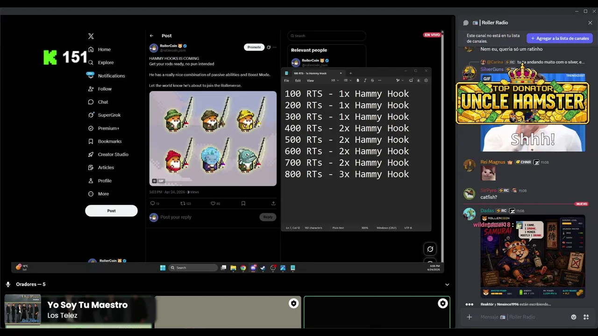
Task: Click the 300% zoom in Notepad status bar
Action: point(365,228)
